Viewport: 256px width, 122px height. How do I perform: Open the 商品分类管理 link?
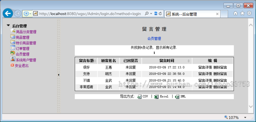click(x=26, y=32)
